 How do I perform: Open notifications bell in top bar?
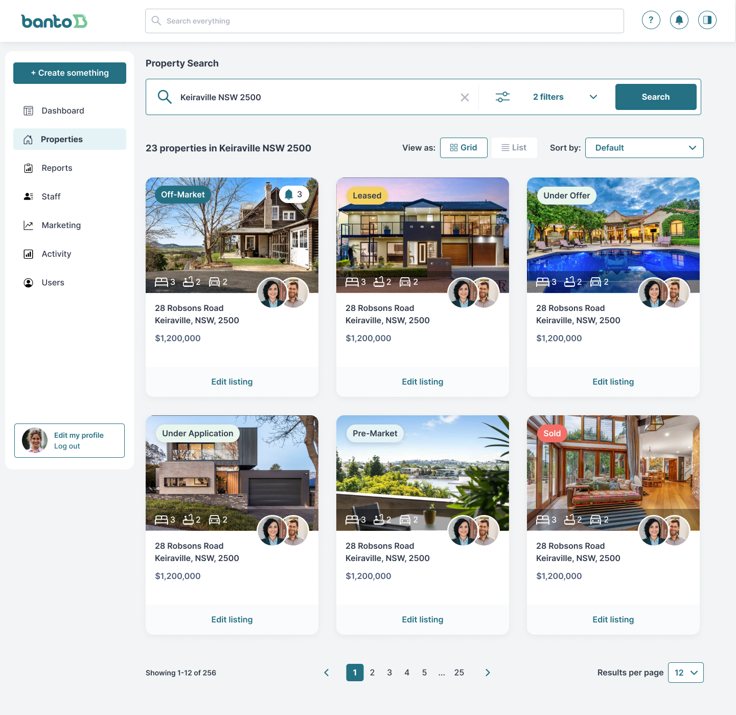[679, 20]
